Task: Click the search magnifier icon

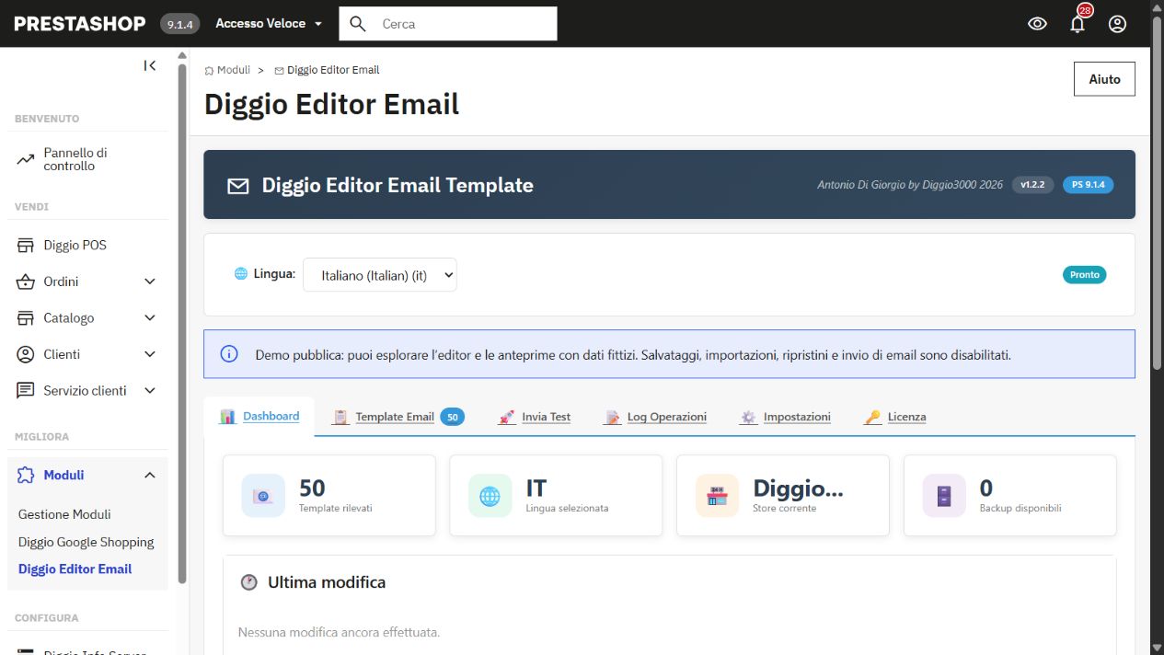Action: click(x=359, y=24)
